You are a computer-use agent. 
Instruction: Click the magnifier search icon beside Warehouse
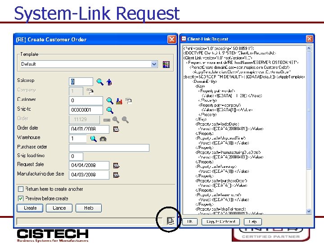pyautogui.click(x=94, y=139)
